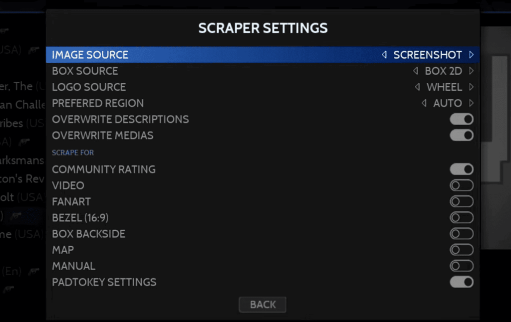
Task: Disable the Overwrite Descriptions toggle
Action: point(462,119)
